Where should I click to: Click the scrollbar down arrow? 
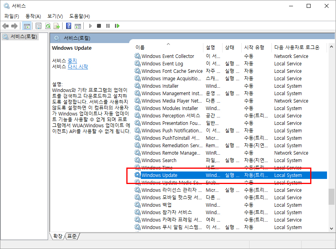[x=331, y=229]
